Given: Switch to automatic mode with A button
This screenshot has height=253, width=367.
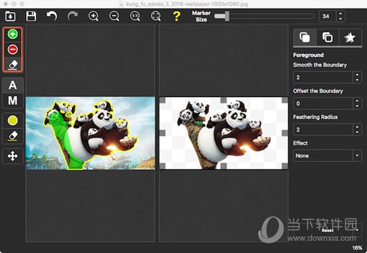Looking at the screenshot, I should [13, 85].
